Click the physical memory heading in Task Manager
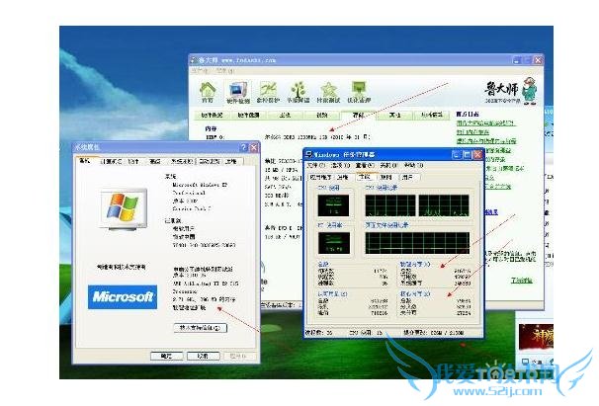Image resolution: width=599 pixels, height=406 pixels. [x=415, y=264]
